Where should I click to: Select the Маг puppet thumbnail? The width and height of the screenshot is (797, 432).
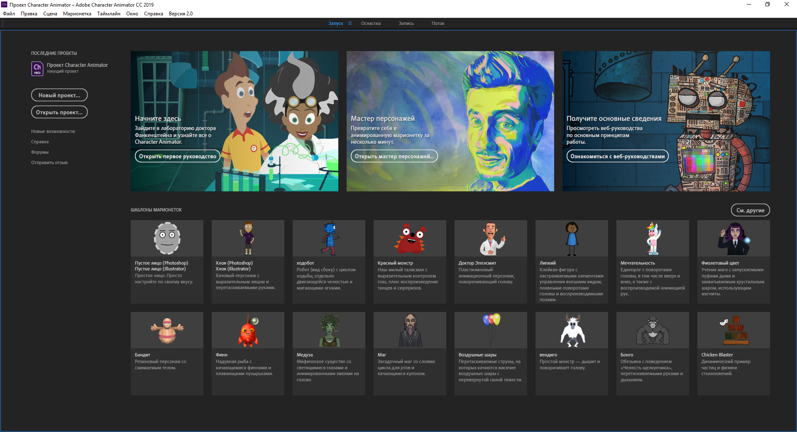[x=410, y=330]
